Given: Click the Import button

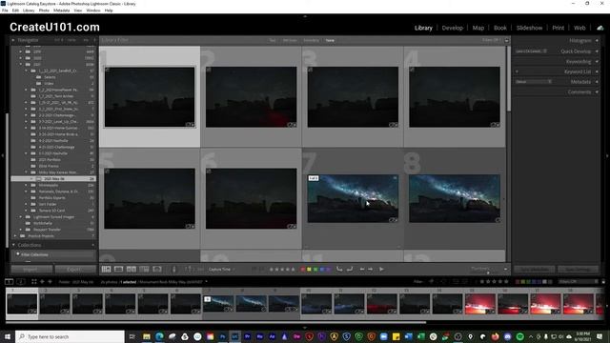Looking at the screenshot, I should (31, 269).
